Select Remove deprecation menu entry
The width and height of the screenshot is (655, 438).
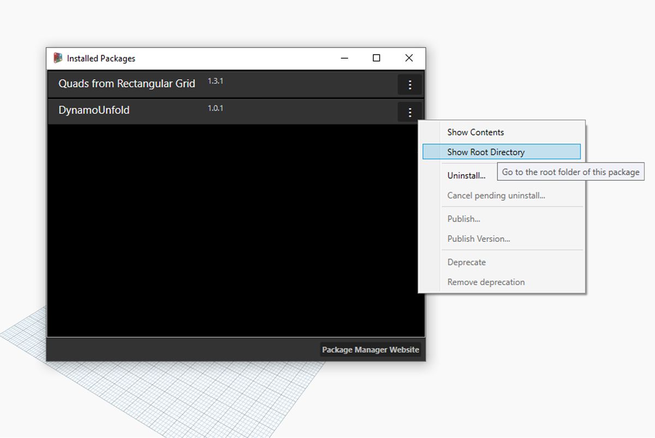coord(486,282)
